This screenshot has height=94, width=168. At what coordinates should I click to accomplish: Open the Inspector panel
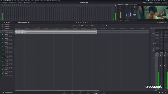(x=165, y=3)
